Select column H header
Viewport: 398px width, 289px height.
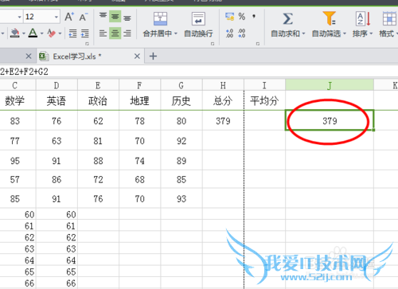(223, 85)
